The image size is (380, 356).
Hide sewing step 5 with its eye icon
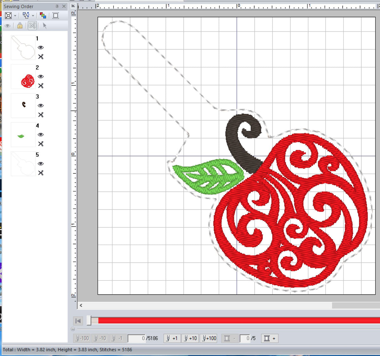click(x=41, y=164)
